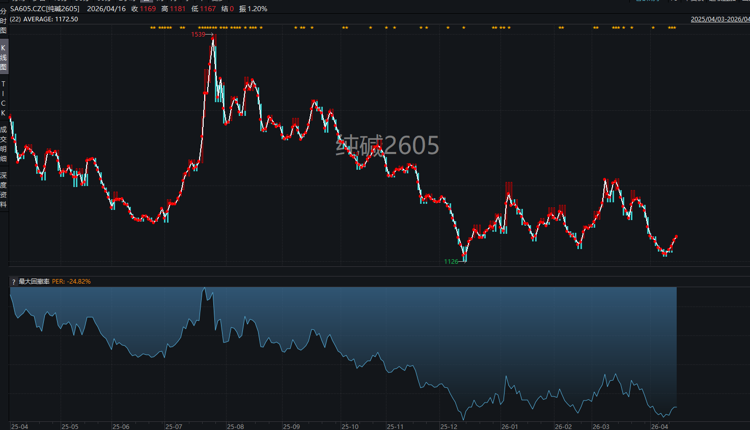Click the question mark help icon

click(14, 282)
